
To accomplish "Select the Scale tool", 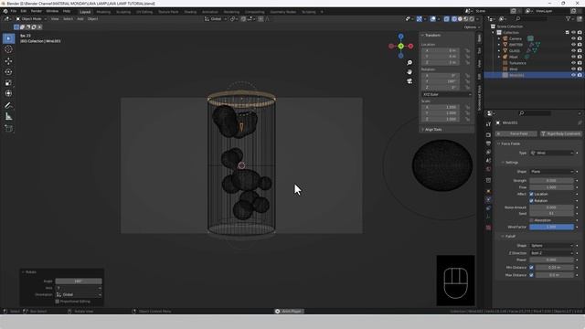I will tap(8, 83).
